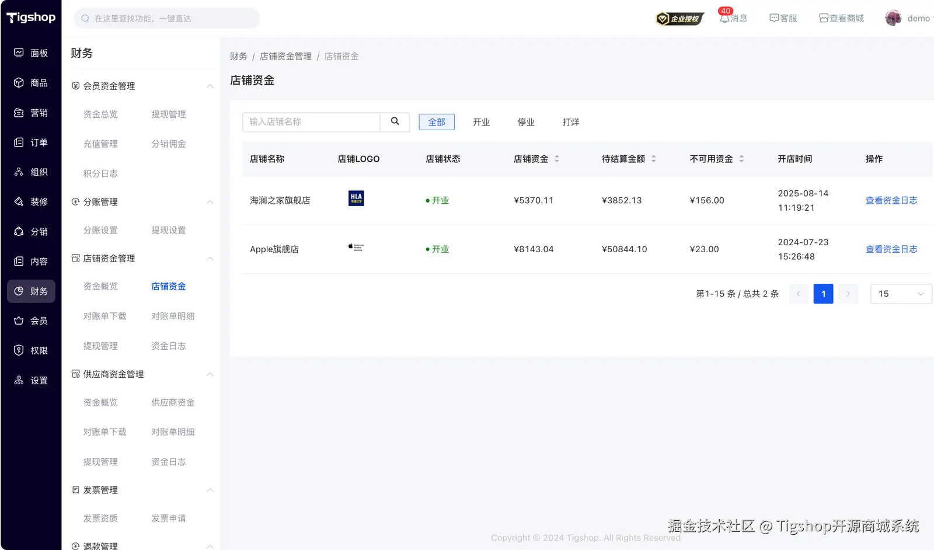Open 供应商资金 menu item
Screen dimensions: 934x550
pos(173,402)
